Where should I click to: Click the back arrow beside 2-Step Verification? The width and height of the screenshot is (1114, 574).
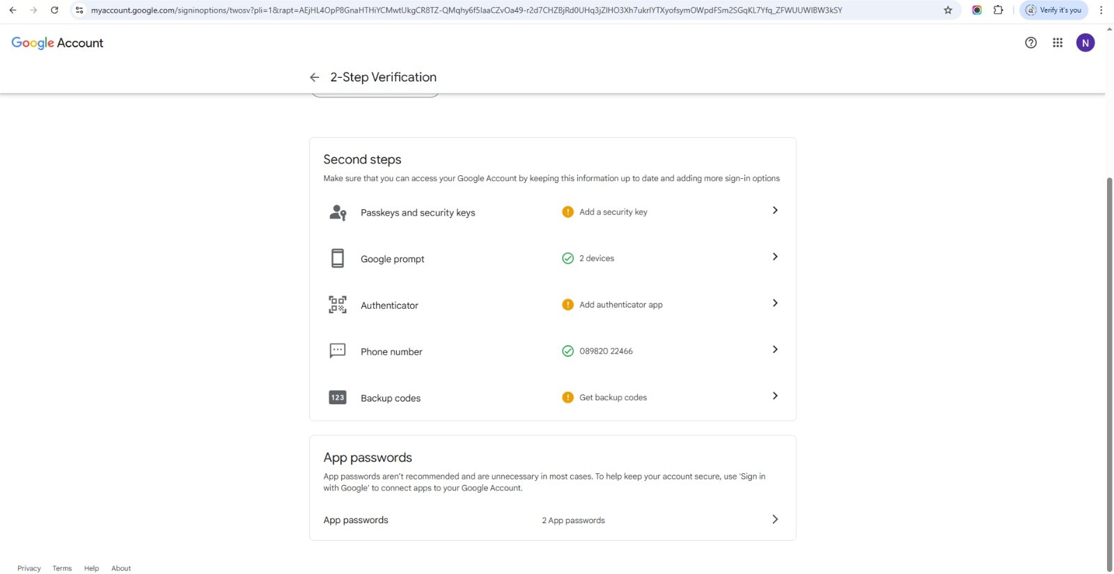[315, 77]
